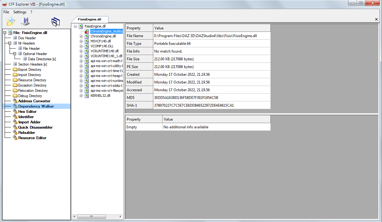Select api-ms-win-crt-runtime dependency
Image resolution: width=382 pixels, height=222 pixels.
coord(107,81)
